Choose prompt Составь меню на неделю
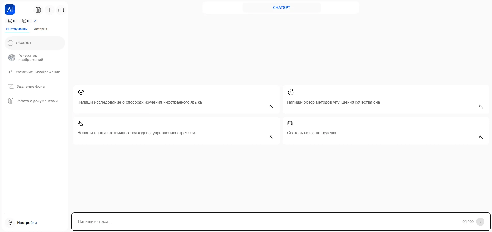Image resolution: width=492 pixels, height=232 pixels. (x=386, y=130)
